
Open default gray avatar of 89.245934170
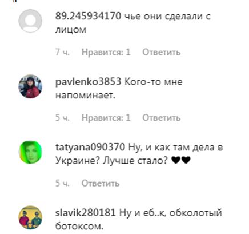coord(30,21)
